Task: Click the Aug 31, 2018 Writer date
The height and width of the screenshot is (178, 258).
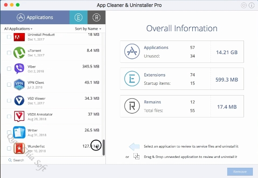Action: [x=37, y=135]
